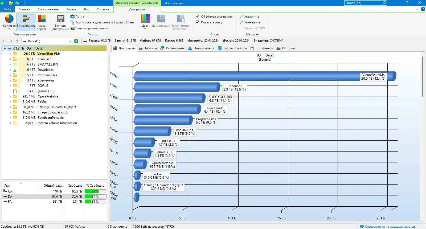Select the Круговая pie chart type
Image resolution: width=426 pixels, height=229 pixels.
9,22
